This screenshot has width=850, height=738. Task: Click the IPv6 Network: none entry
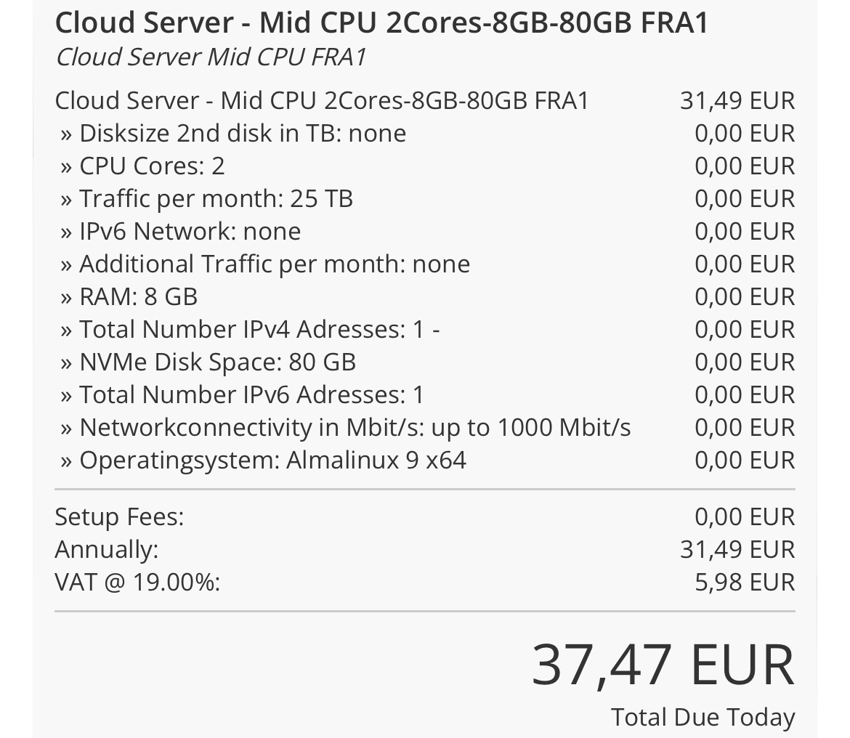(x=180, y=232)
